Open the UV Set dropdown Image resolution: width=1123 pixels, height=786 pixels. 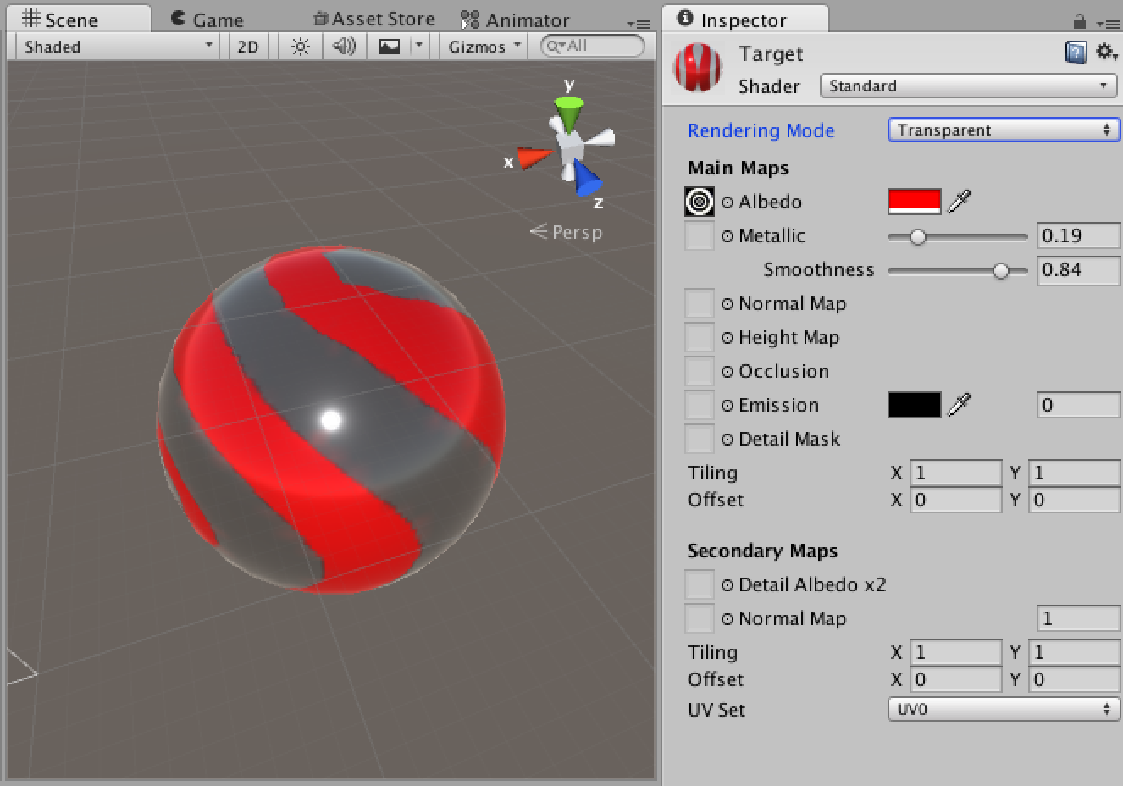click(x=1003, y=710)
